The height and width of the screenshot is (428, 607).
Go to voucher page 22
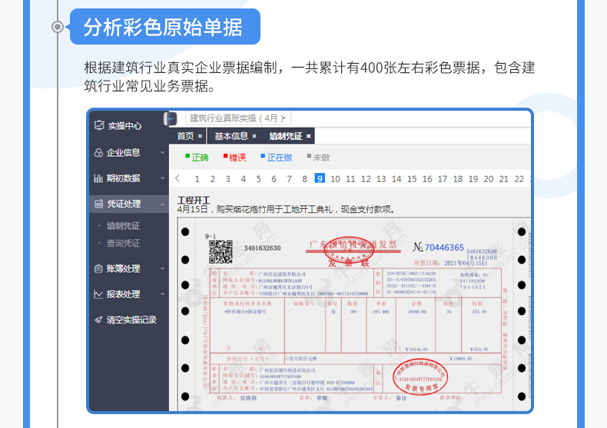pyautogui.click(x=519, y=179)
